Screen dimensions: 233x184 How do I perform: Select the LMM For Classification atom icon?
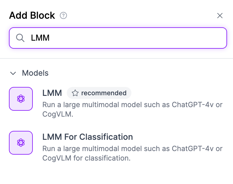[x=21, y=143]
